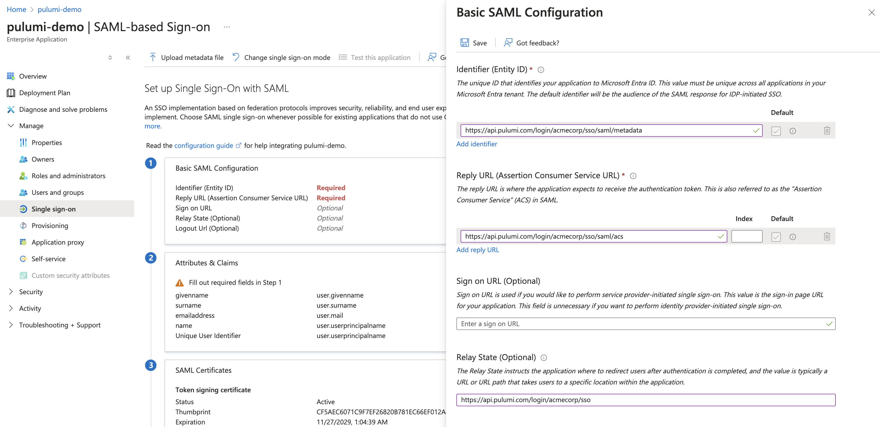Show info for Identifier (Entity ID) heading
Screen dimensions: 890x427
[x=541, y=70]
